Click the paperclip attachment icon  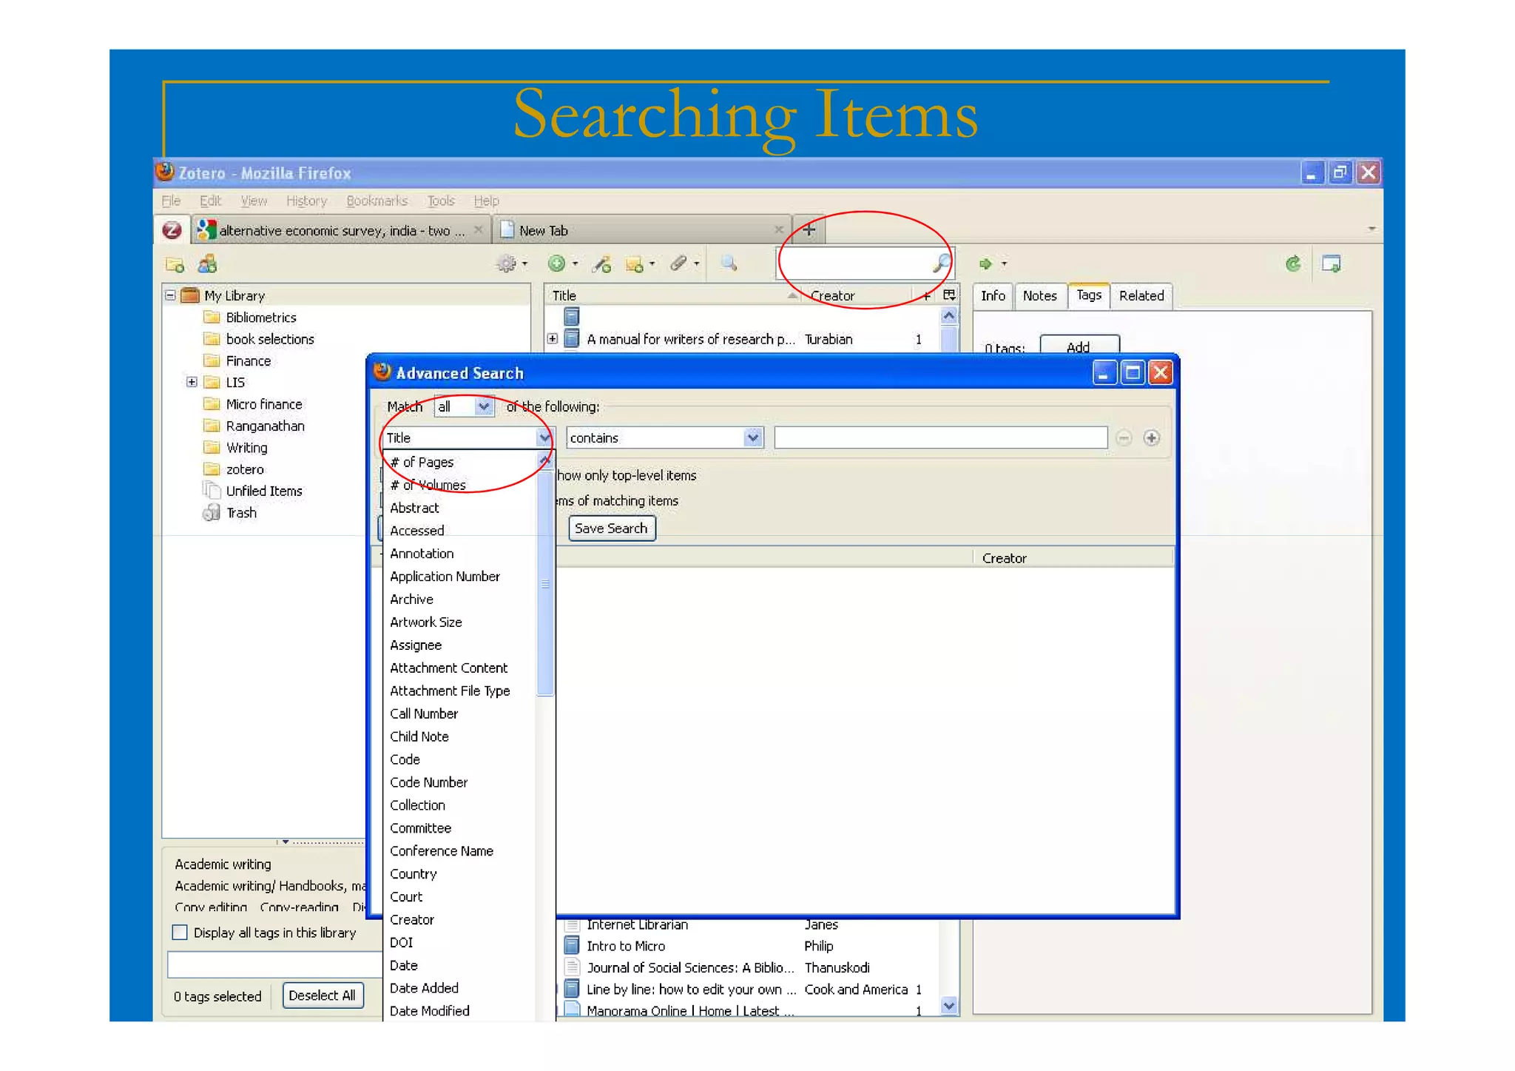(678, 263)
